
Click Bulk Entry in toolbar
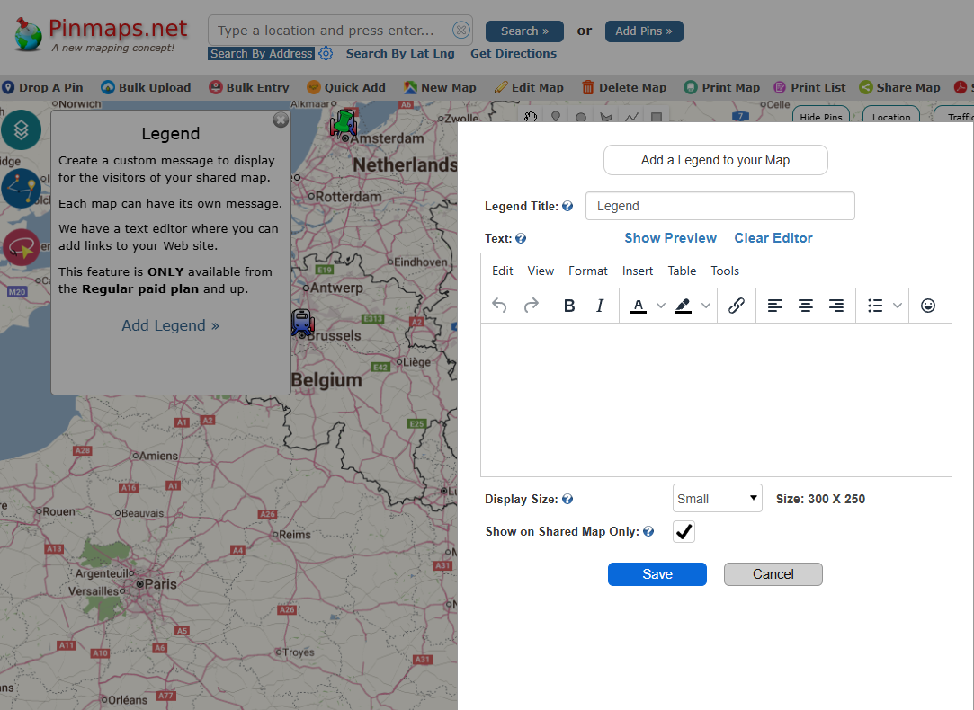pyautogui.click(x=249, y=87)
